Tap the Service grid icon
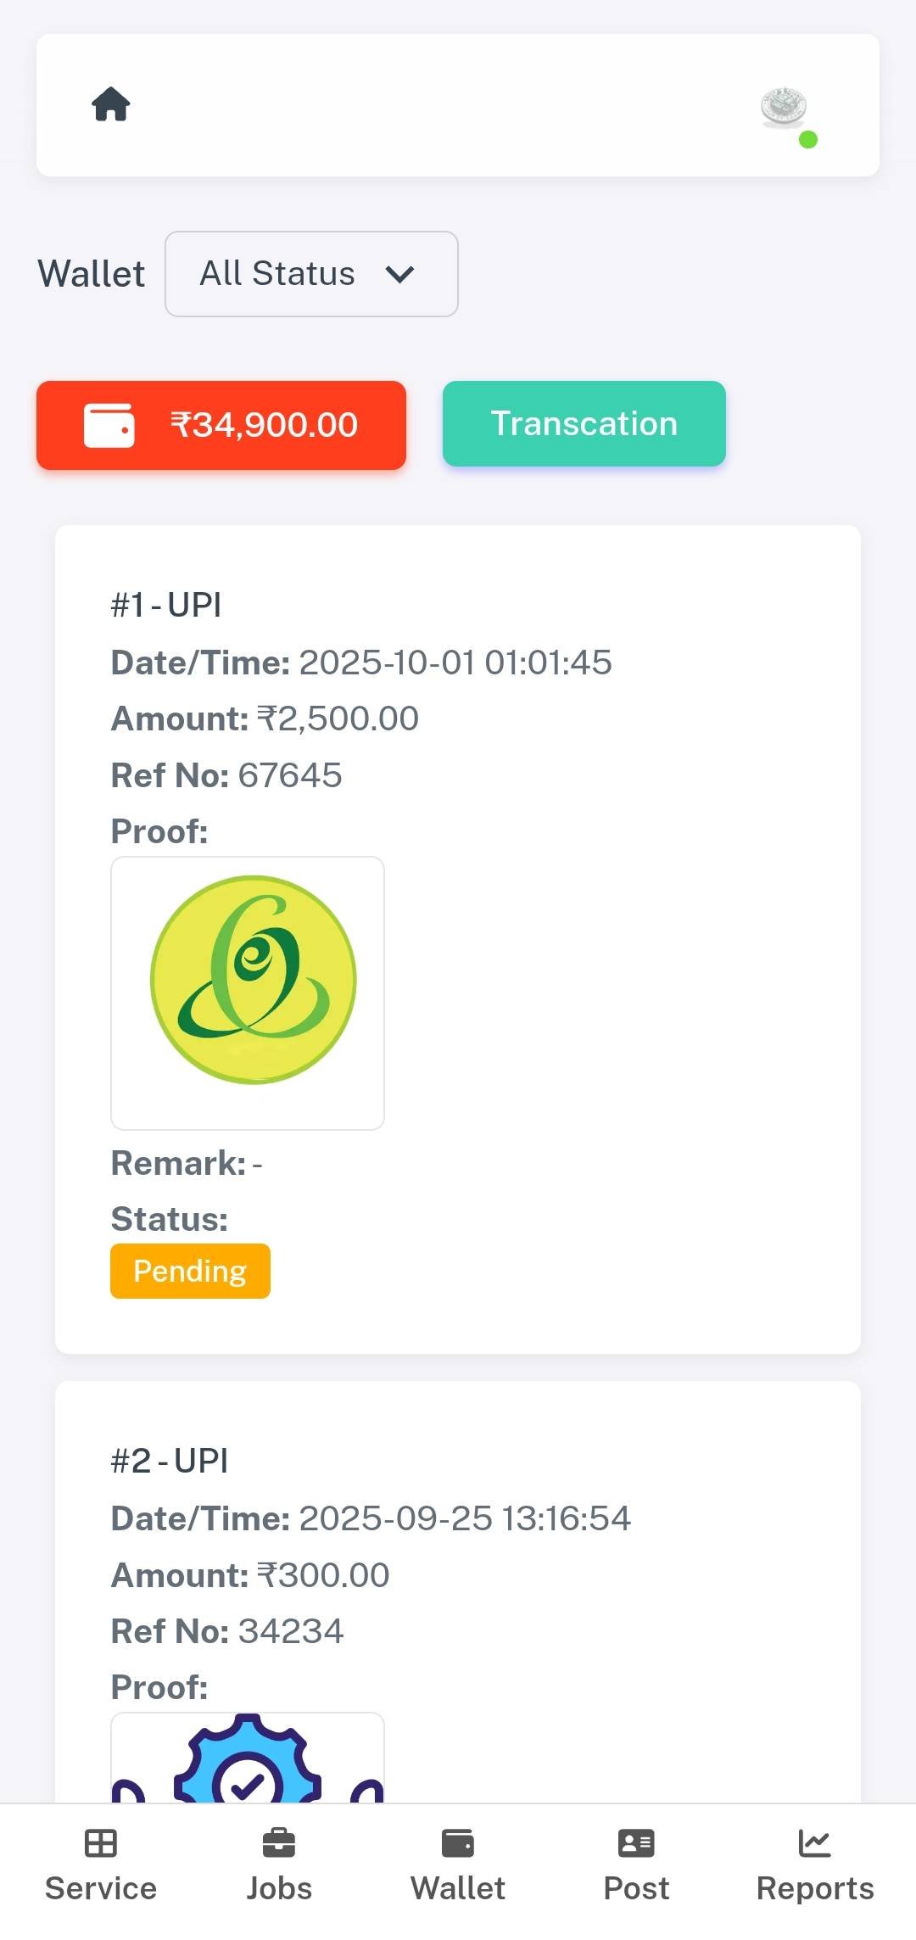The image size is (916, 1940). tap(101, 1843)
